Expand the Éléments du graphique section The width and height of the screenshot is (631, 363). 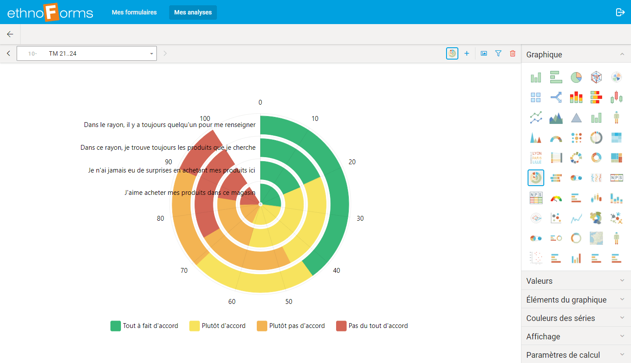click(576, 300)
